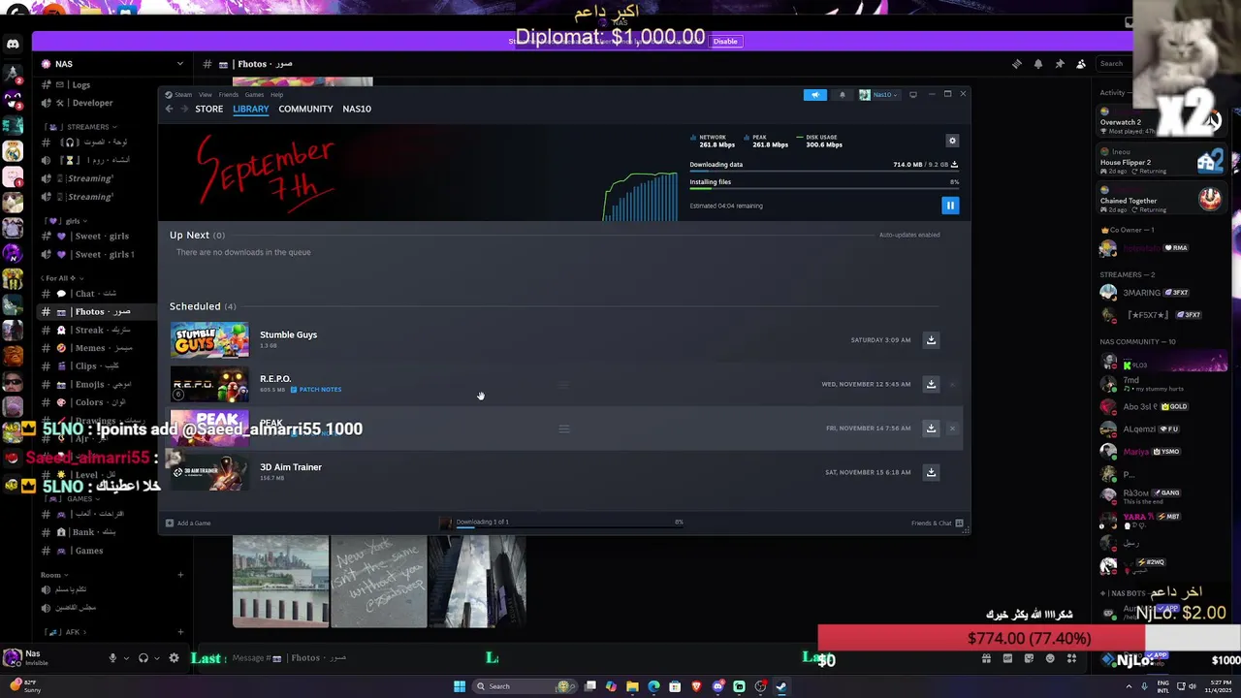Toggle Discord member list icon
This screenshot has height=698, width=1241.
tap(1080, 64)
